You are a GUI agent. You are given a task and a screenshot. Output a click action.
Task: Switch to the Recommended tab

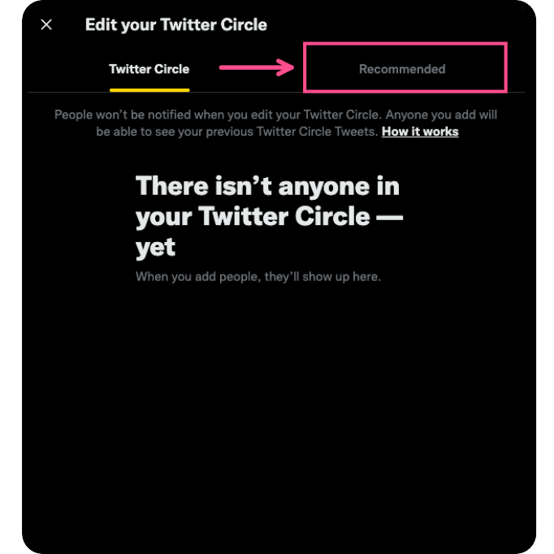[x=402, y=69]
